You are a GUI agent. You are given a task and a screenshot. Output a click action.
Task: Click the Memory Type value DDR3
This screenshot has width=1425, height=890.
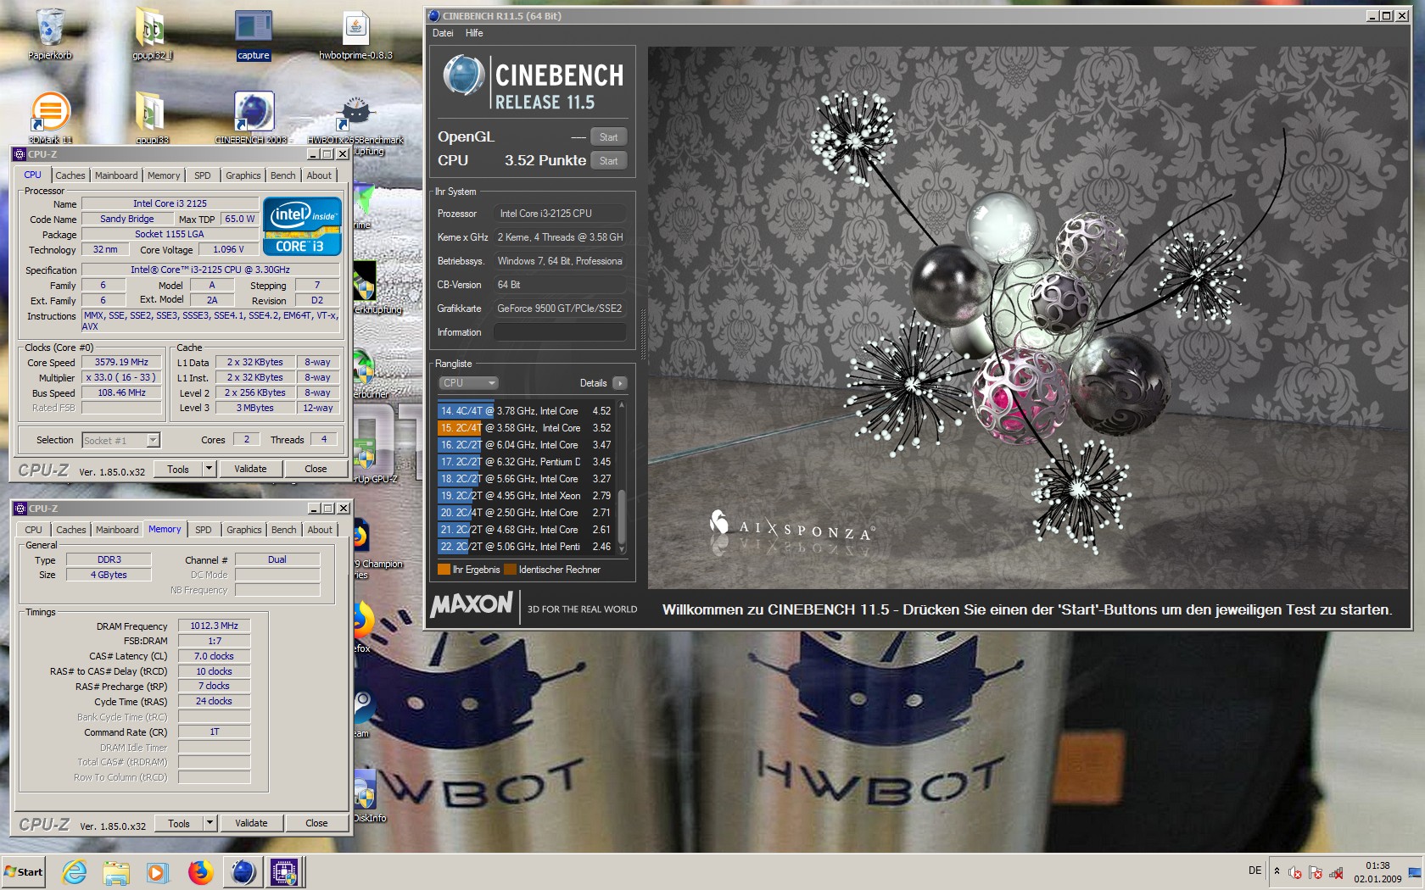coord(109,559)
